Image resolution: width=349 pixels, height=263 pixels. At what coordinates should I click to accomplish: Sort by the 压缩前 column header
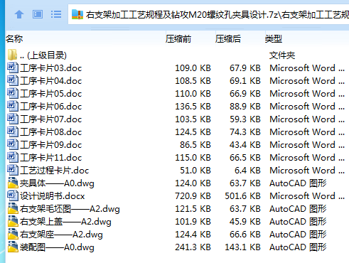click(178, 38)
